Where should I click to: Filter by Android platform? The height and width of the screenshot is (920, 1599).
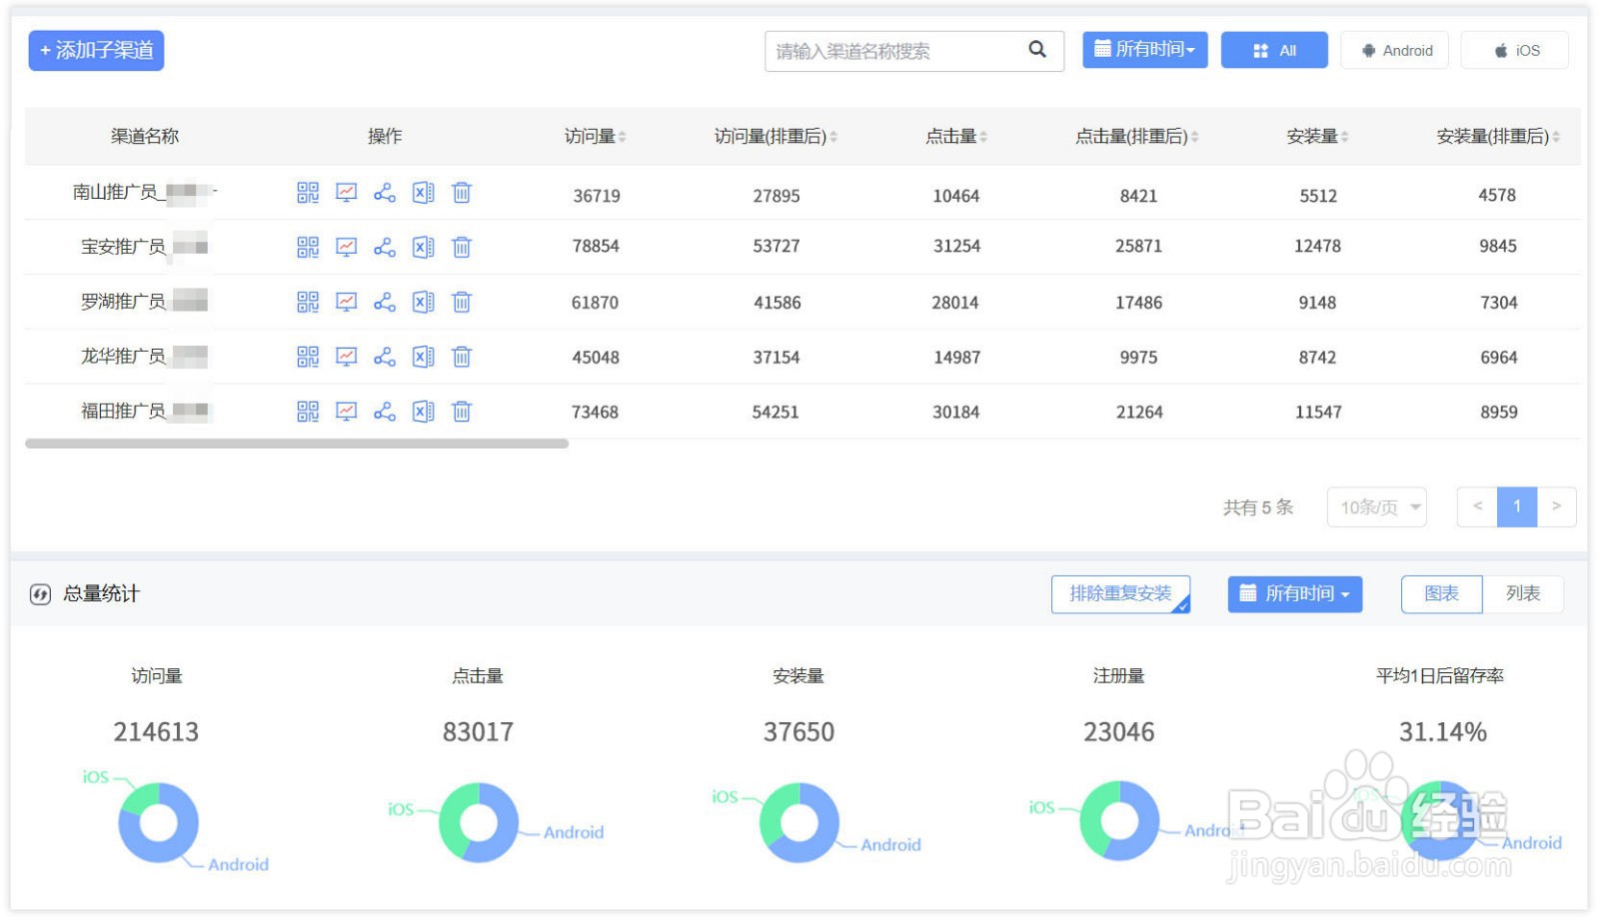[x=1395, y=50]
